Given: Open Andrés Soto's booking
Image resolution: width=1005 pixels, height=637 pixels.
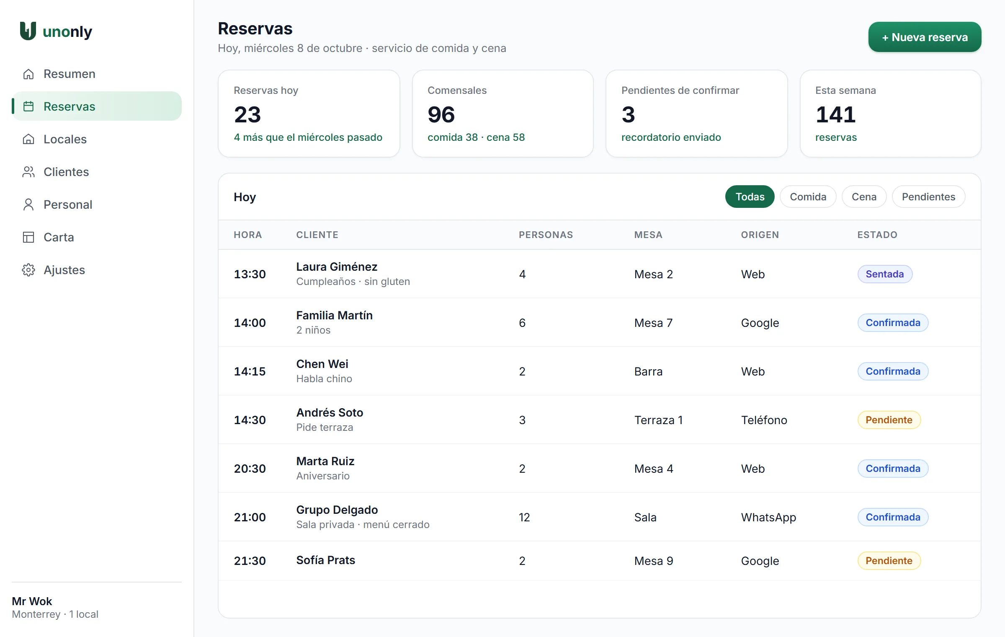Looking at the screenshot, I should (599, 420).
